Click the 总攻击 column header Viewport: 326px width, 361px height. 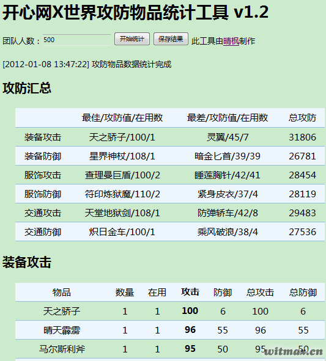click(x=260, y=293)
